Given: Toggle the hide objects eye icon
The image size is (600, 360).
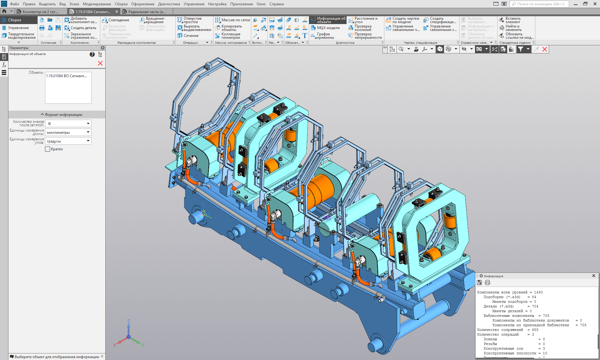Looking at the screenshot, I should point(464,49).
